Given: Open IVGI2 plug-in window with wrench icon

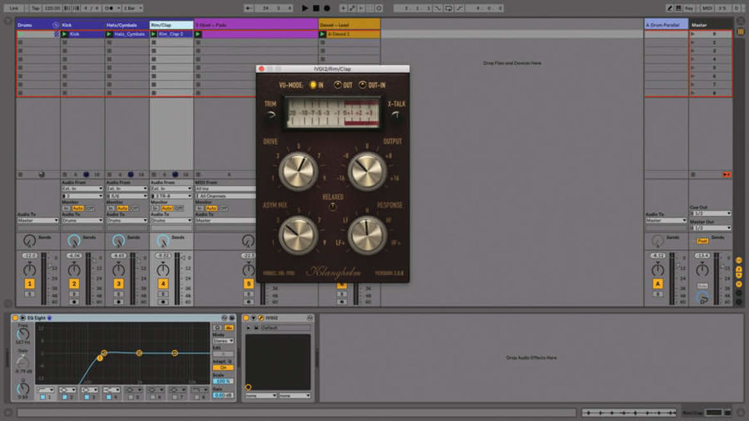Looking at the screenshot, I should tap(261, 318).
